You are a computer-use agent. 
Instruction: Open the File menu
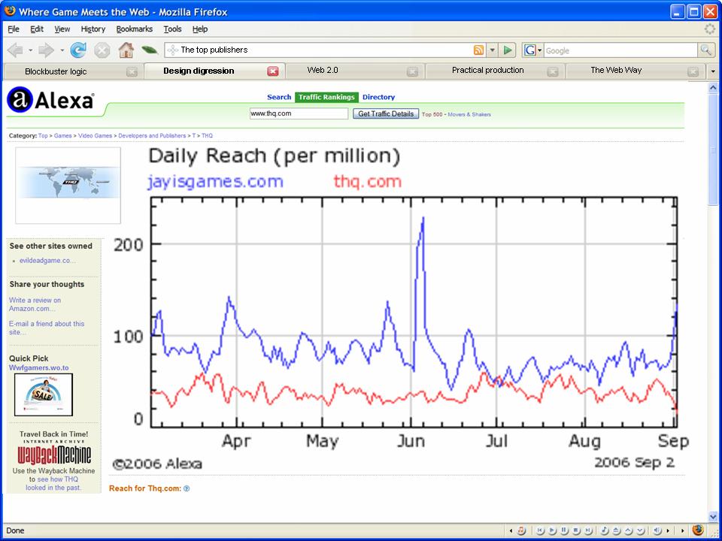(14, 29)
